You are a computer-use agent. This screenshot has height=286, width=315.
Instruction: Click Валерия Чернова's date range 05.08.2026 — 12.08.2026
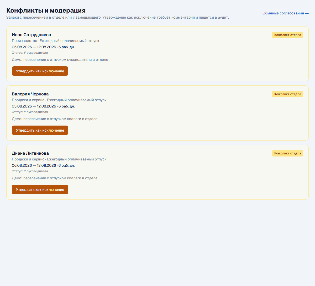click(34, 106)
